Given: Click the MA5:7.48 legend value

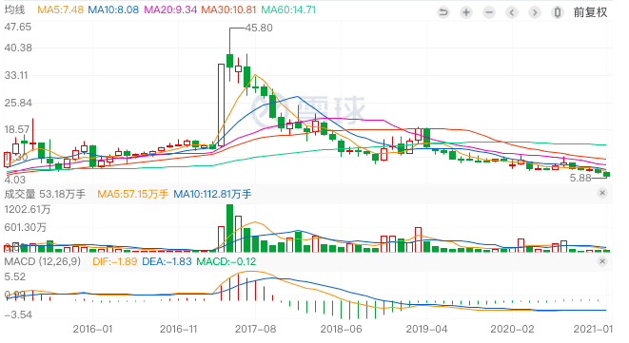Looking at the screenshot, I should pos(60,10).
